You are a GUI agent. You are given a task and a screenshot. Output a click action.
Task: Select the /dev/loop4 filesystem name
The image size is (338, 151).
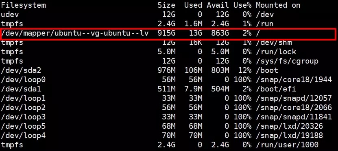coord(24,136)
